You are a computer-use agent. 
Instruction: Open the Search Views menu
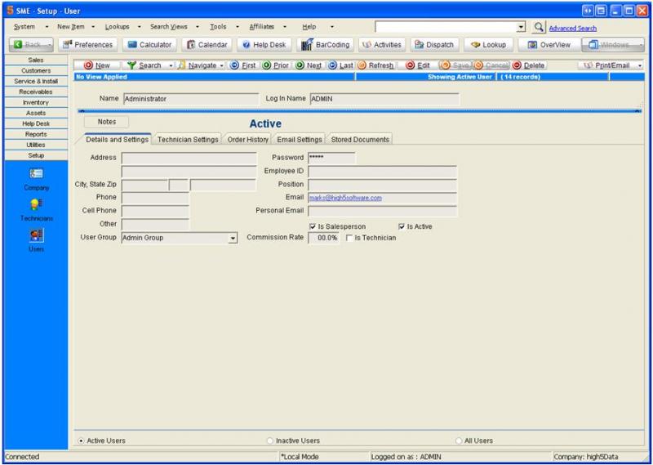pyautogui.click(x=169, y=27)
